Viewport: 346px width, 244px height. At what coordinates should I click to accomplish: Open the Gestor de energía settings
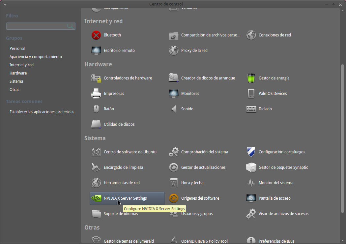[274, 78]
